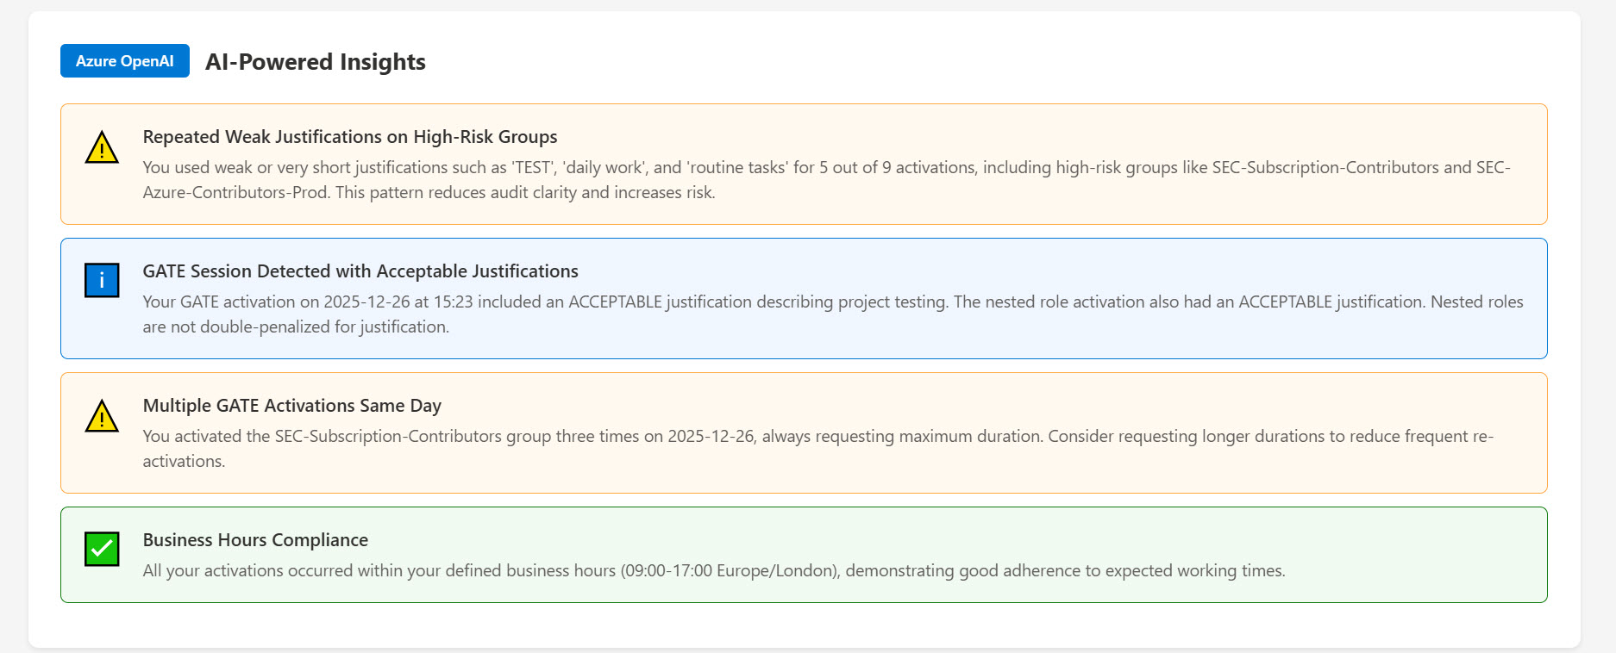Click green checkmark icon for Business Hours Compliance

pos(102,550)
